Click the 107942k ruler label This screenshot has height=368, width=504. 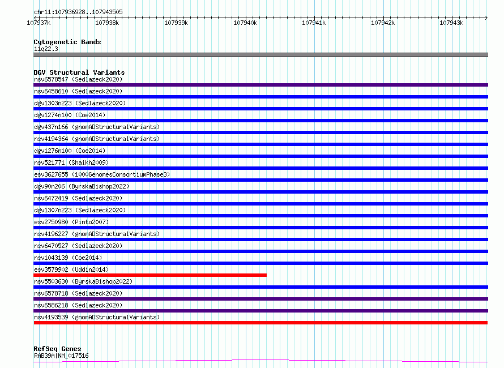(383, 23)
